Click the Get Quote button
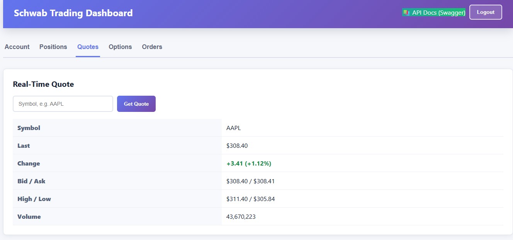This screenshot has height=240, width=513. (x=136, y=104)
